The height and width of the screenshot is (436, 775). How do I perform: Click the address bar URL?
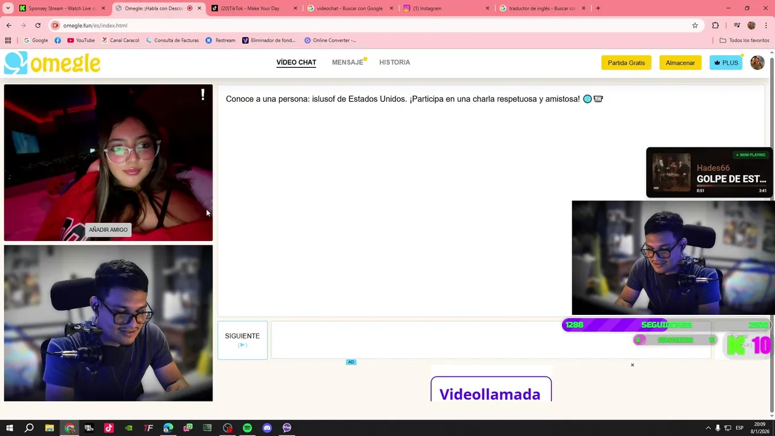pyautogui.click(x=95, y=25)
